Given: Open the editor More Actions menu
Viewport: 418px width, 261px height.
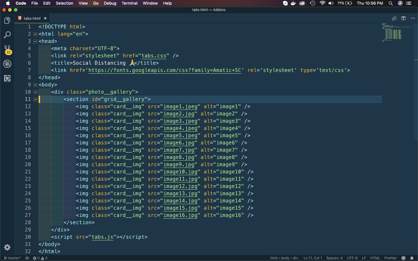Looking at the screenshot, I should click(413, 18).
